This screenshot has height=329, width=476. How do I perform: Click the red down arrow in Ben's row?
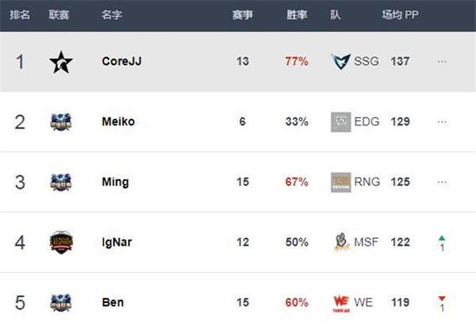click(x=442, y=299)
